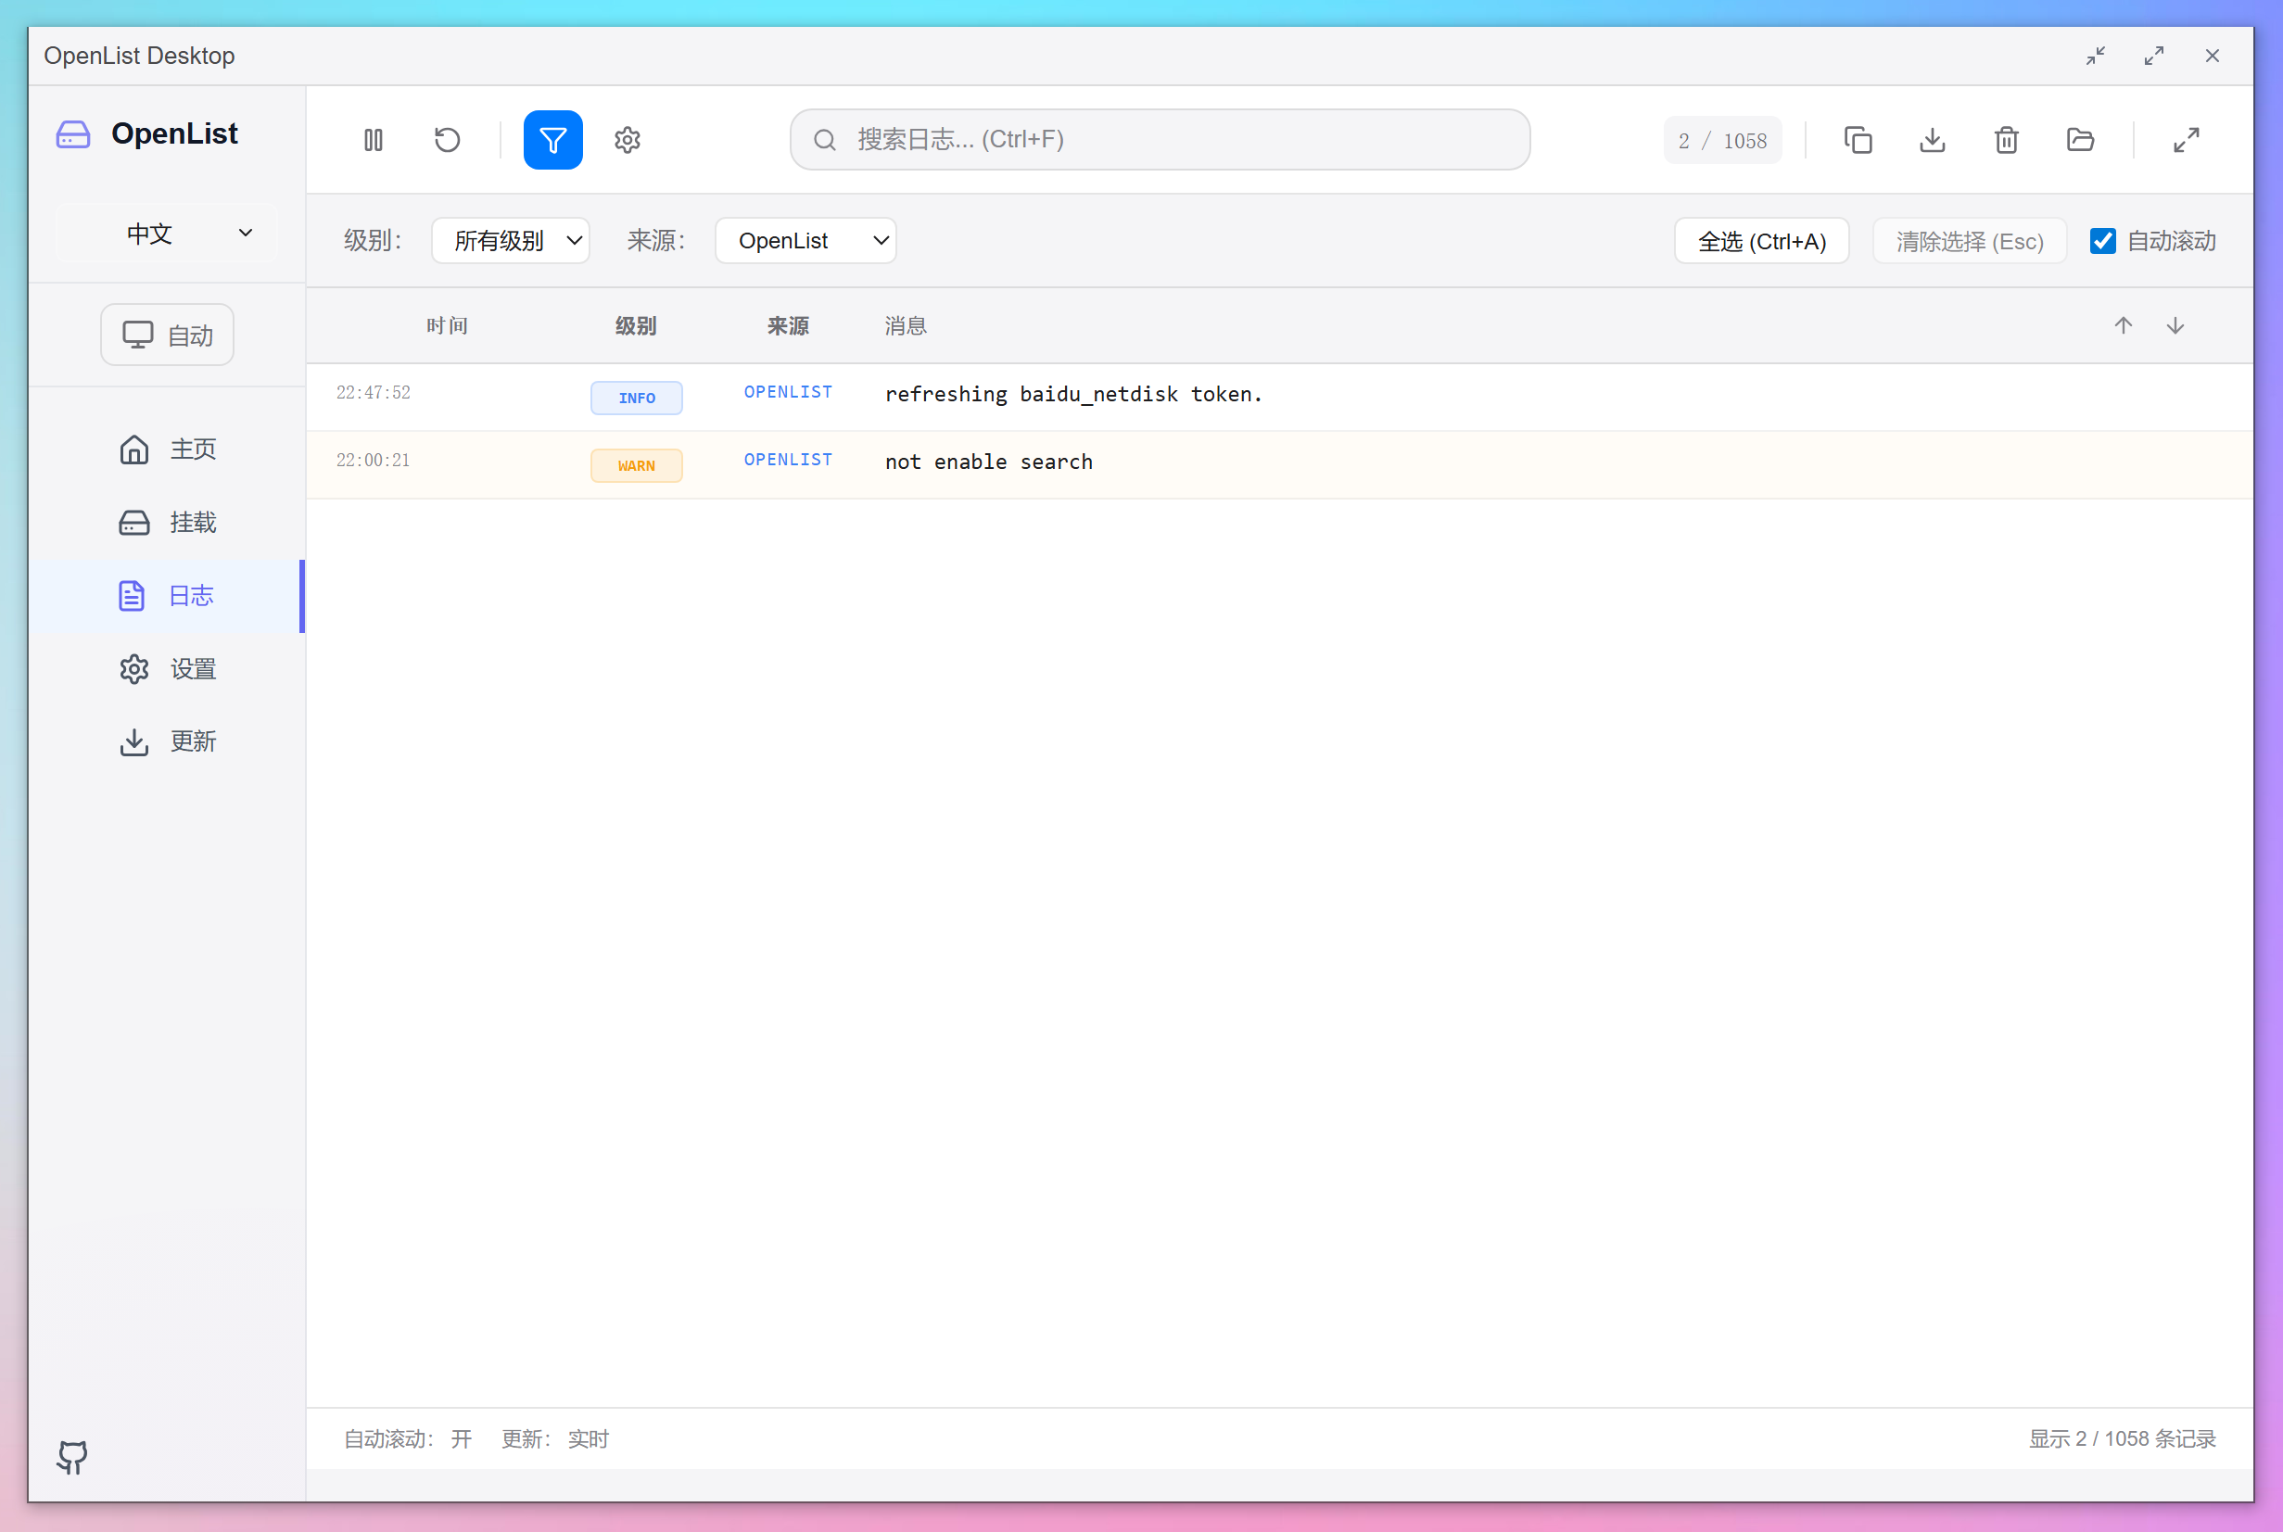
Task: Jump to the newest log entry
Action: coord(2175,324)
